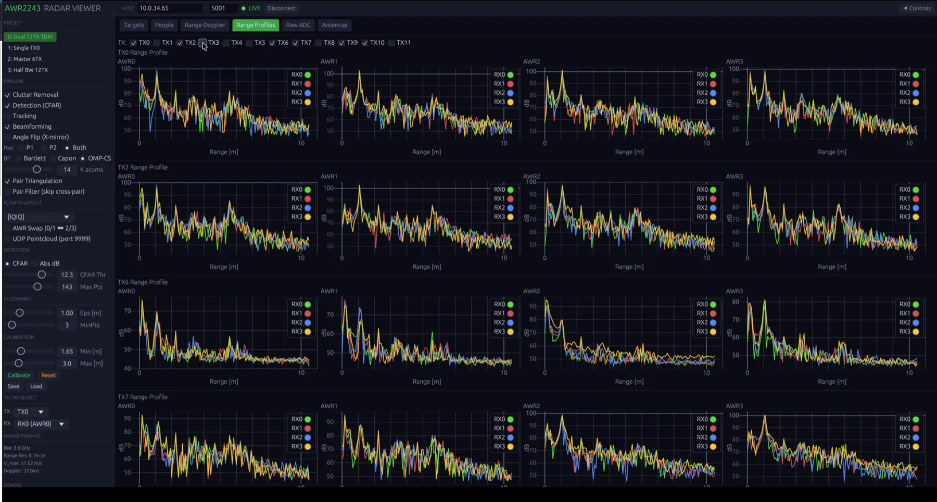This screenshot has width=937, height=502.
Task: Expand the RX0 (AWR0) dropdown
Action: tap(41, 424)
